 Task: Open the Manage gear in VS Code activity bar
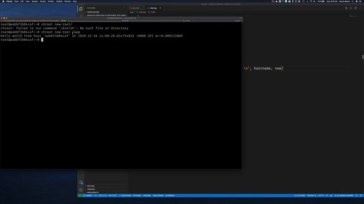81,190
